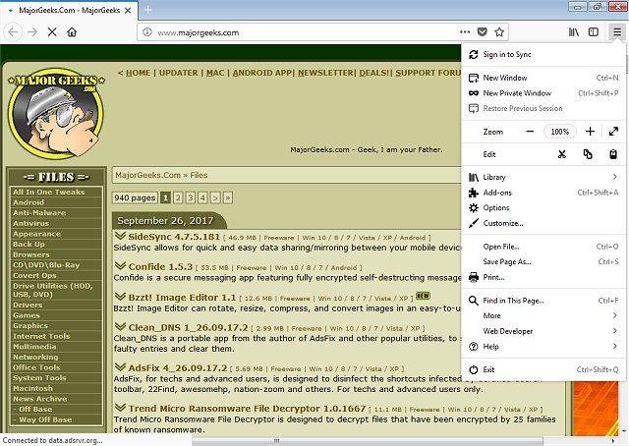Go to the Home page icon
This screenshot has width=629, height=446.
click(72, 32)
